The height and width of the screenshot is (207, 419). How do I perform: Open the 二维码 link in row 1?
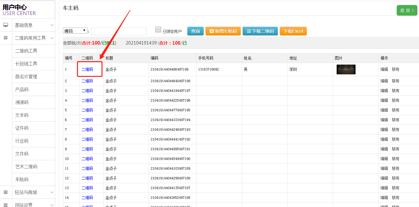[x=87, y=69]
